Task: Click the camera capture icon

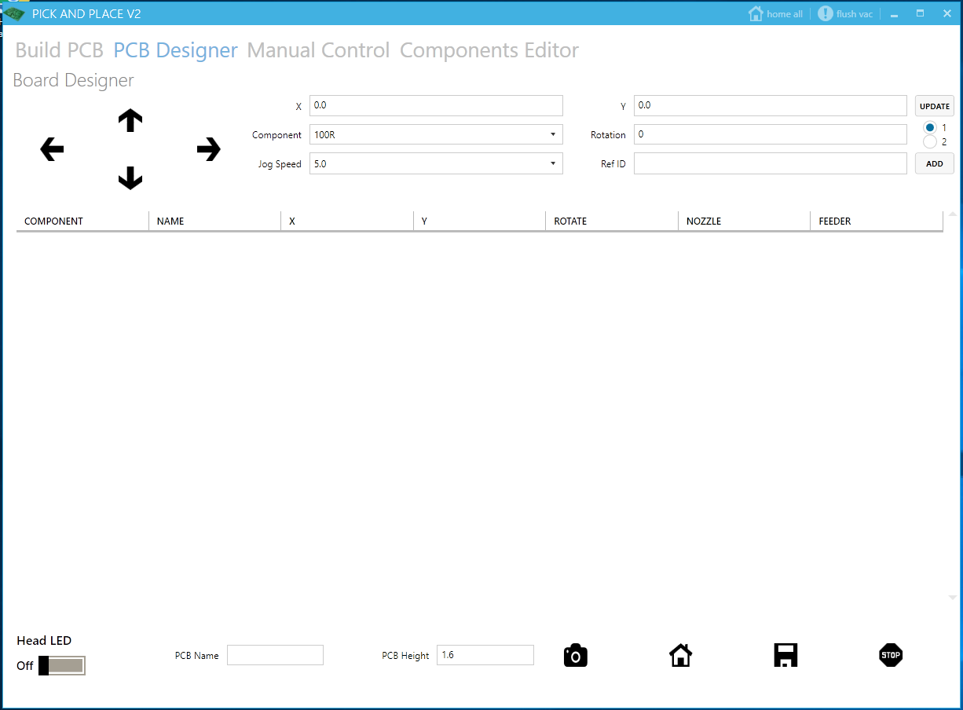Action: point(576,655)
